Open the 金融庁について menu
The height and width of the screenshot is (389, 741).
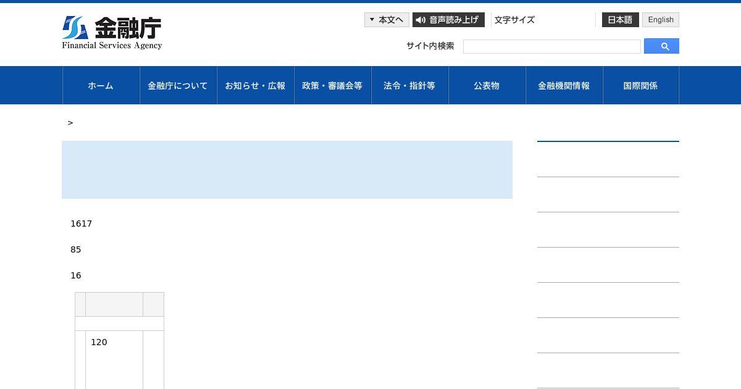point(178,85)
